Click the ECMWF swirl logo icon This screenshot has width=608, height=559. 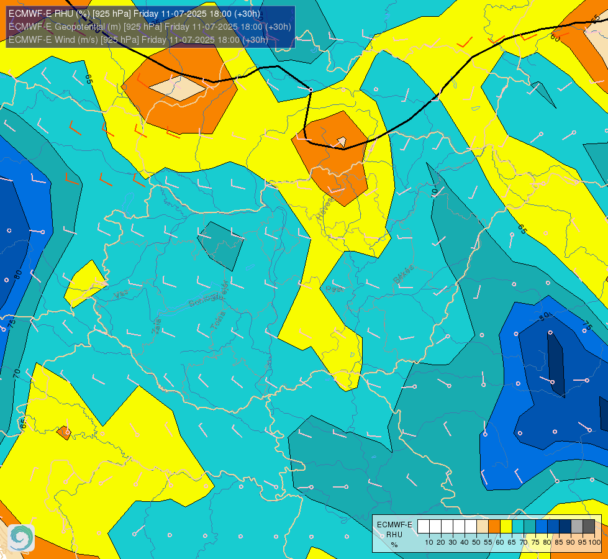[x=21, y=538]
